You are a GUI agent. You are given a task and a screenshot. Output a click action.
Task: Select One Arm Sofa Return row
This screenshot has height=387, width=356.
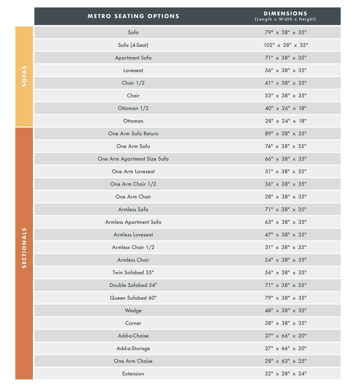133,134
